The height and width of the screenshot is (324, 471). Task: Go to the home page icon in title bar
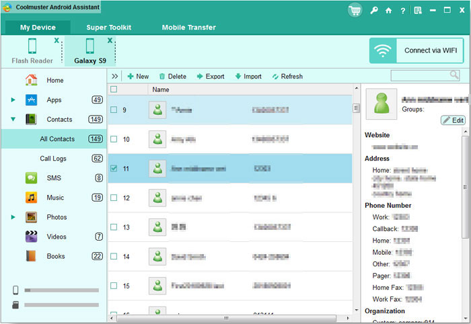(389, 11)
